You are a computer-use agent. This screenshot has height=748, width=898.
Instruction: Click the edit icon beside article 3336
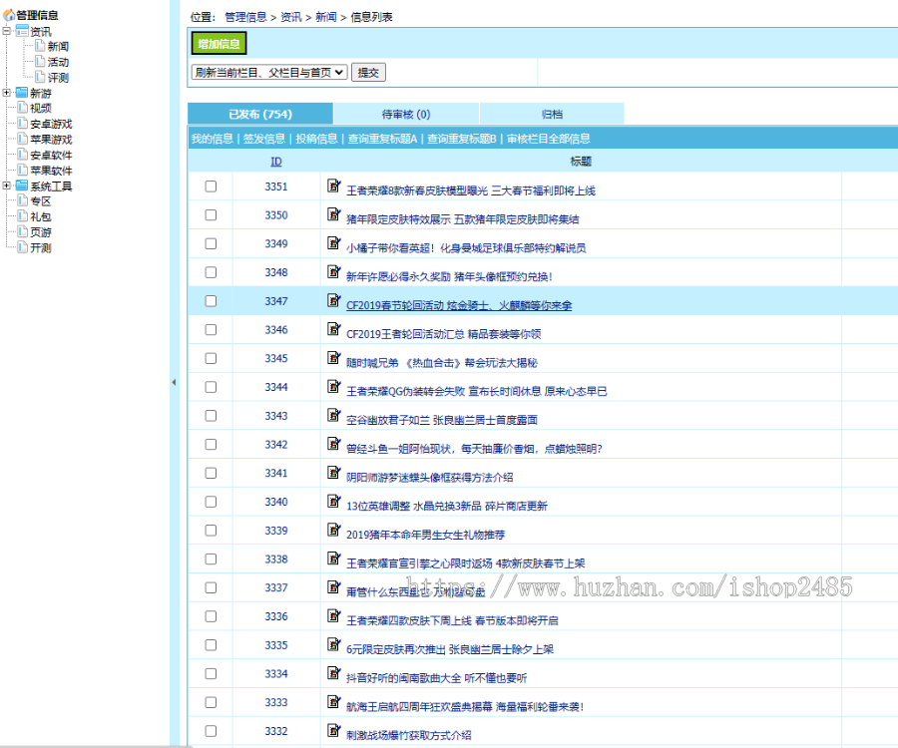click(x=334, y=615)
